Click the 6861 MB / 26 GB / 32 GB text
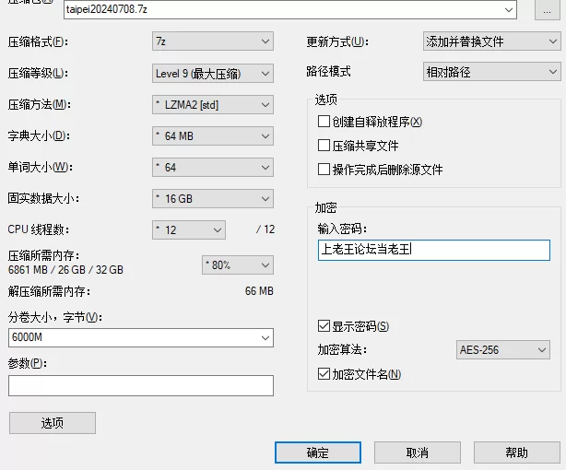 click(x=65, y=270)
